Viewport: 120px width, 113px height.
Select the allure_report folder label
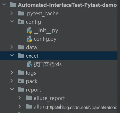click(x=49, y=98)
